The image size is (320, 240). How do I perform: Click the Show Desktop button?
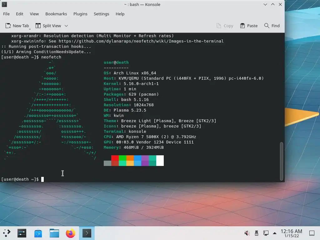click(312, 233)
